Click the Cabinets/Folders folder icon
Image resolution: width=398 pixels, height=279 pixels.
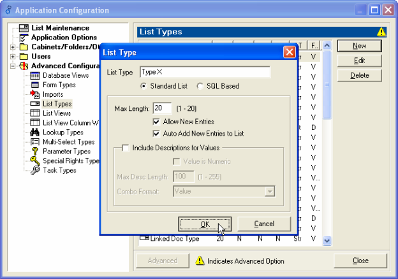pos(24,47)
